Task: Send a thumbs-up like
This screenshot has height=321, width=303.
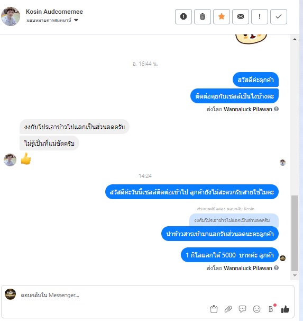Action: [x=285, y=309]
